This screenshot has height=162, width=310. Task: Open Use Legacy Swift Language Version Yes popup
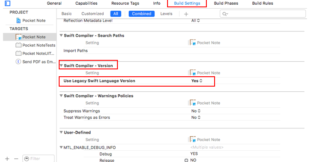pos(197,81)
